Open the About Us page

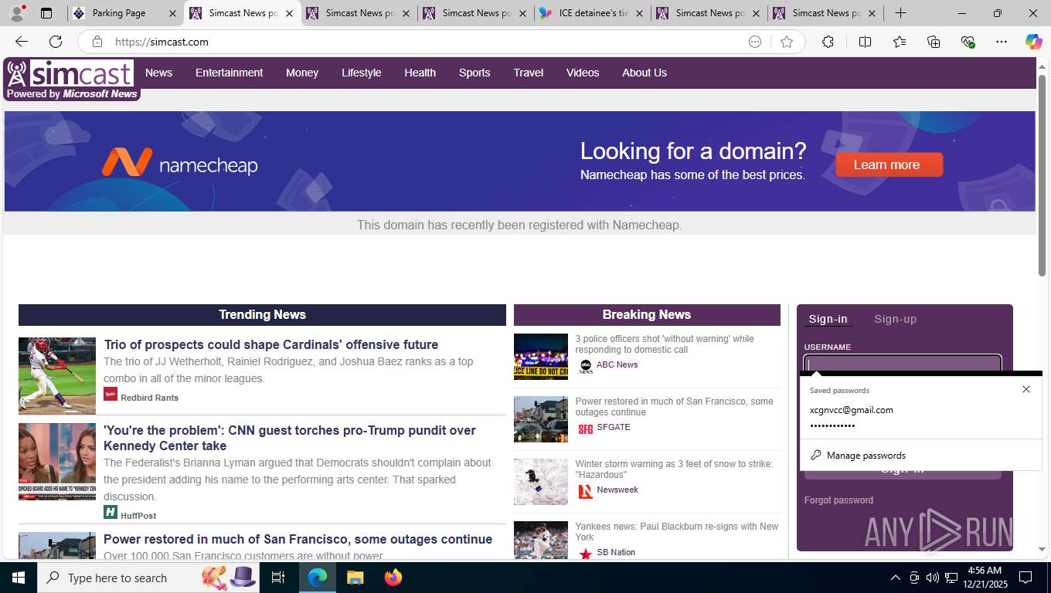[645, 73]
